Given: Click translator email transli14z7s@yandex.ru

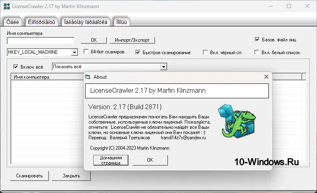Looking at the screenshot, I should (x=183, y=138).
